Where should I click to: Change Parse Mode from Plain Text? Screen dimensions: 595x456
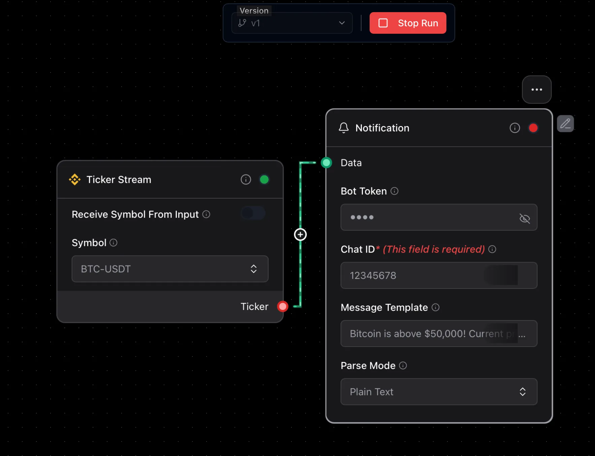coord(439,392)
